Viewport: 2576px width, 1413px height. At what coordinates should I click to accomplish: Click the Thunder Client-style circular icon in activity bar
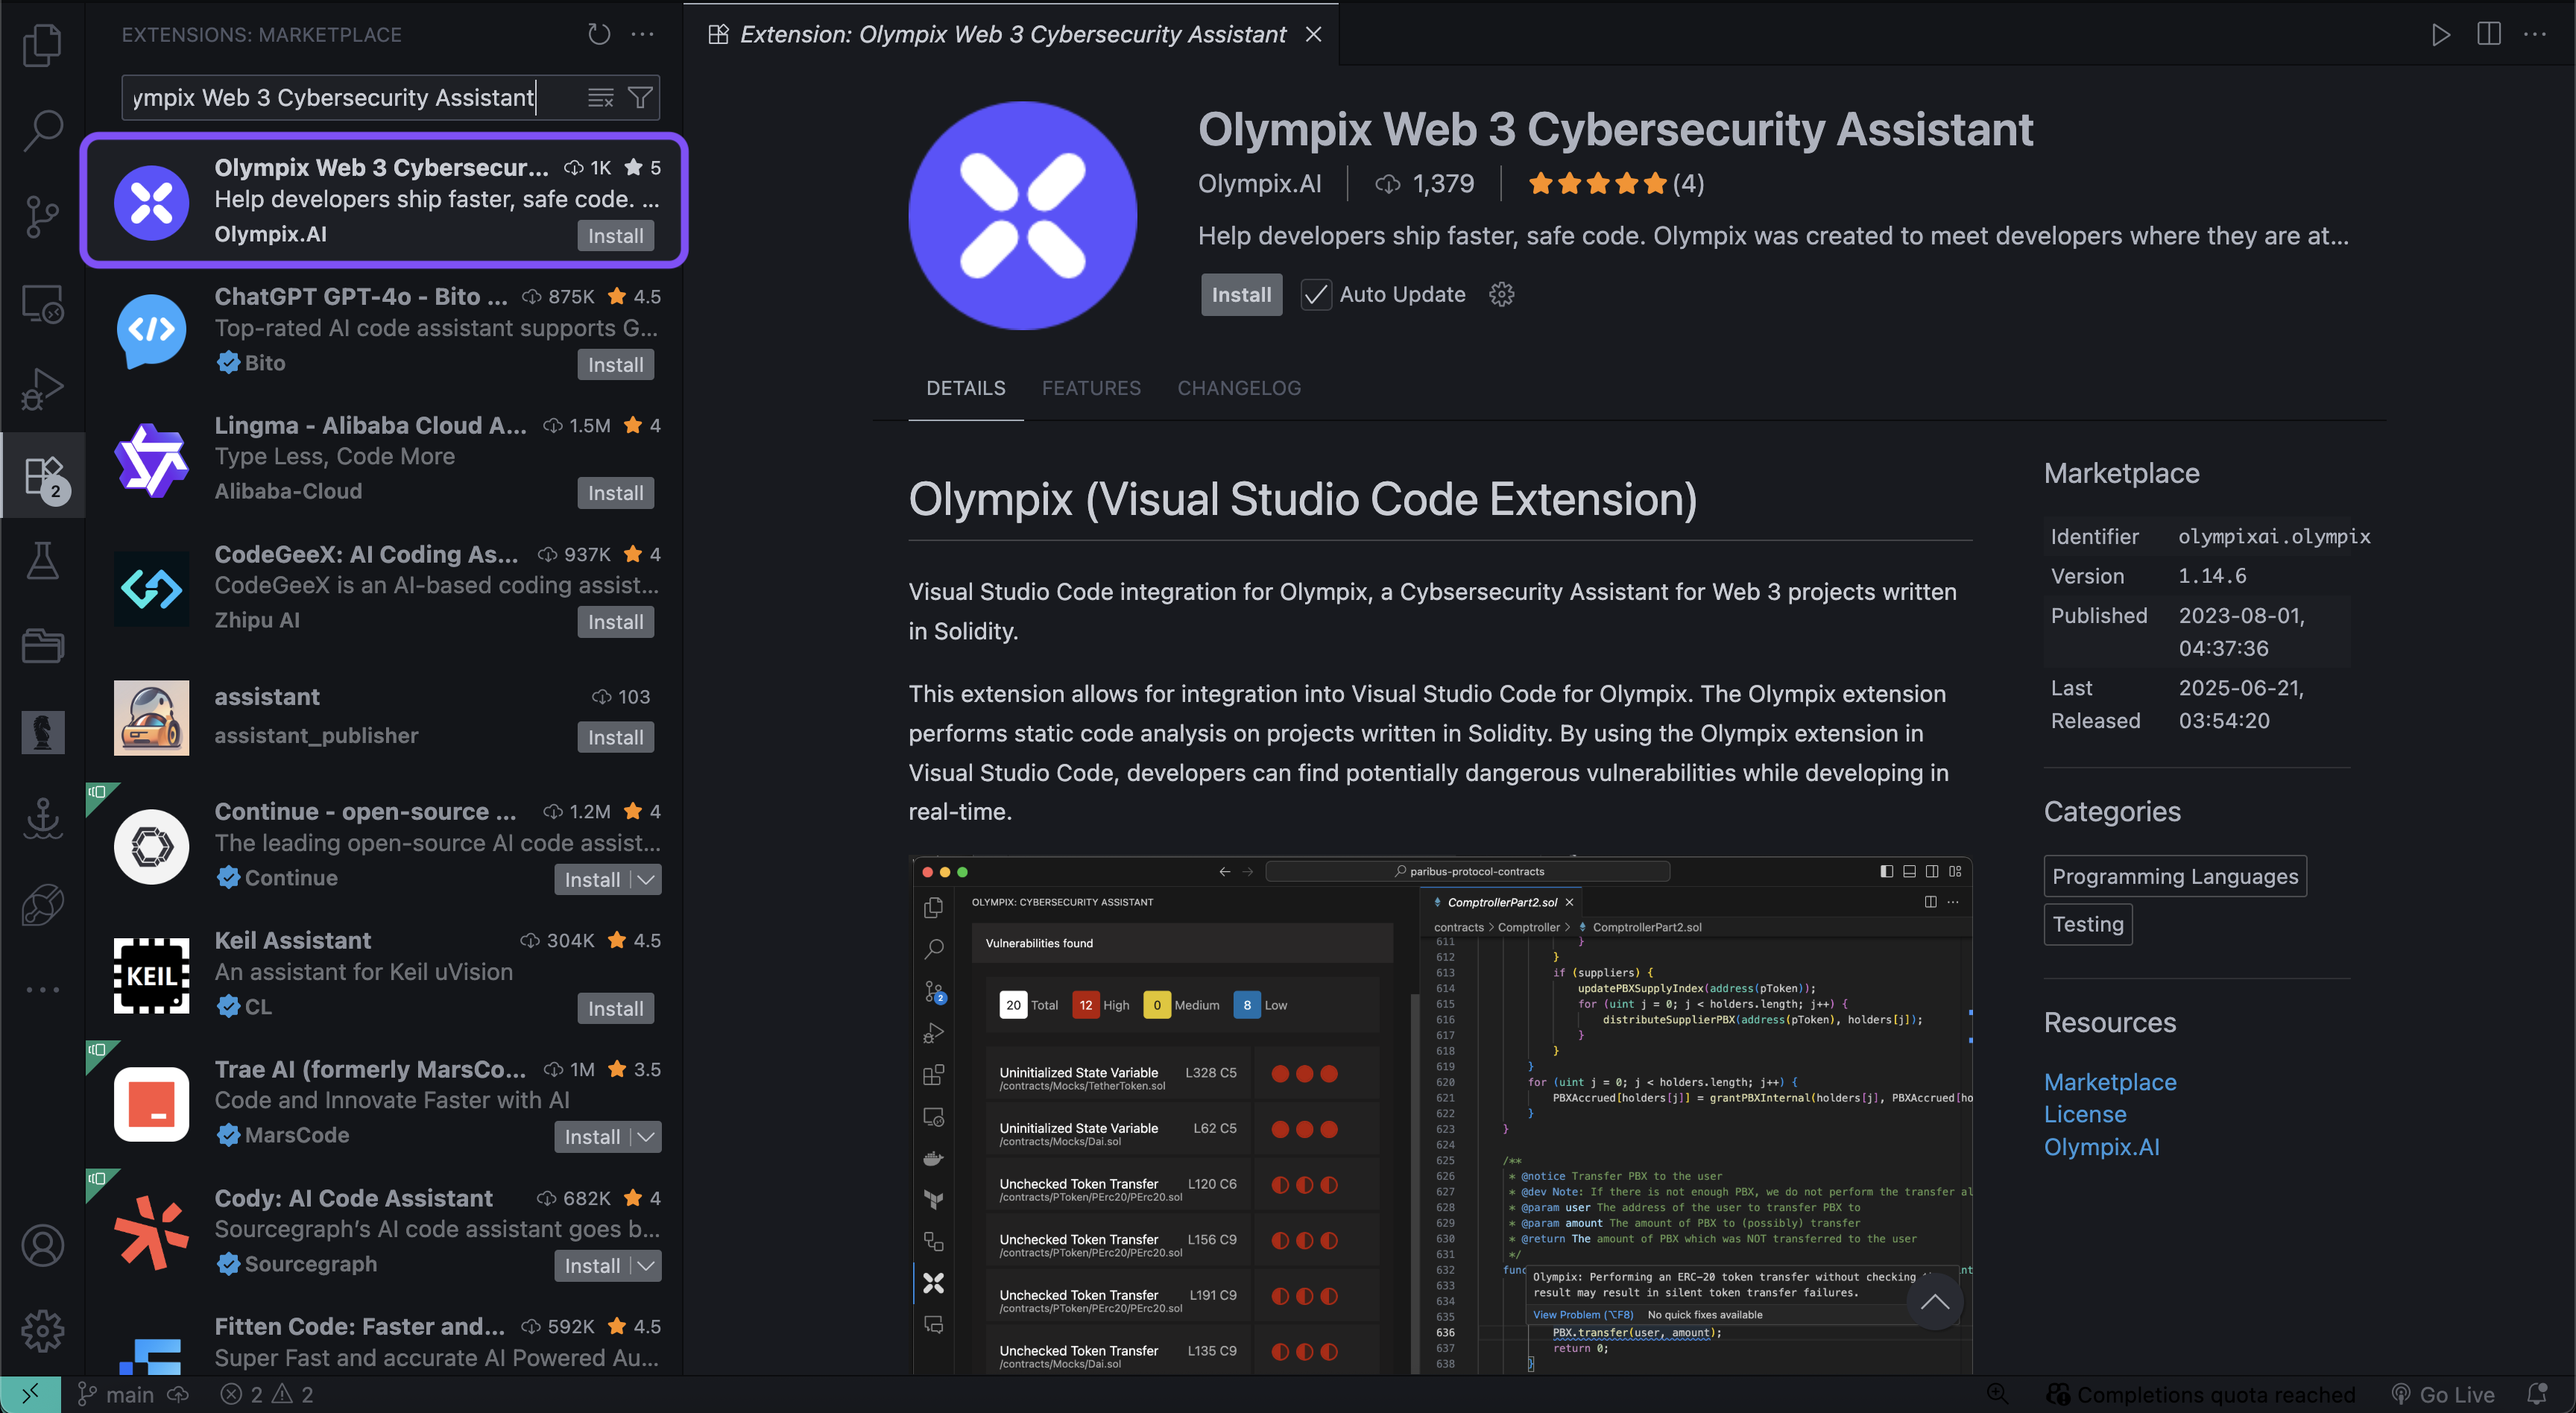(42, 904)
